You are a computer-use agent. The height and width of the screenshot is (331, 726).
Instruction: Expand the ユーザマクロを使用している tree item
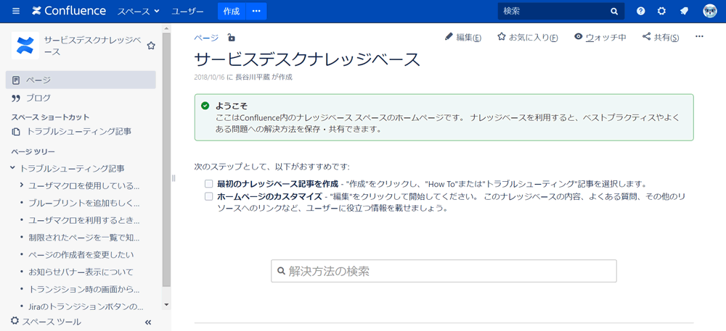pyautogui.click(x=21, y=185)
